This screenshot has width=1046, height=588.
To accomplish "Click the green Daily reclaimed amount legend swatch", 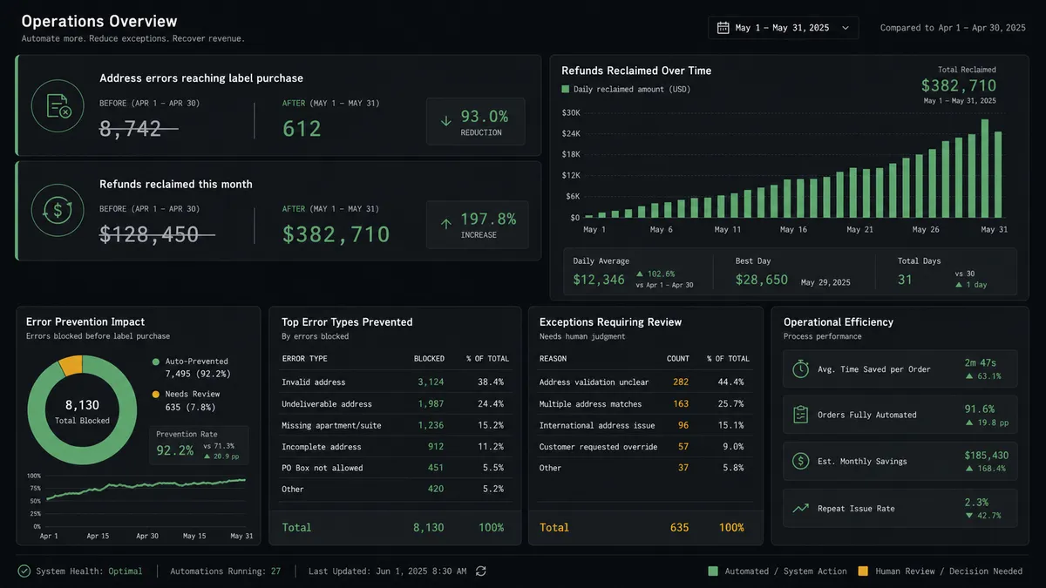I will click(x=565, y=89).
